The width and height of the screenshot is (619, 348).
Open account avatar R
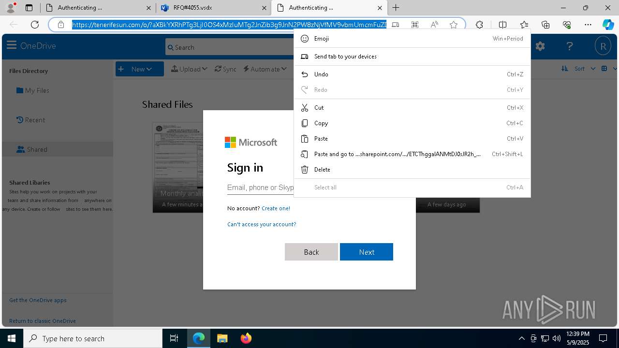point(603,46)
